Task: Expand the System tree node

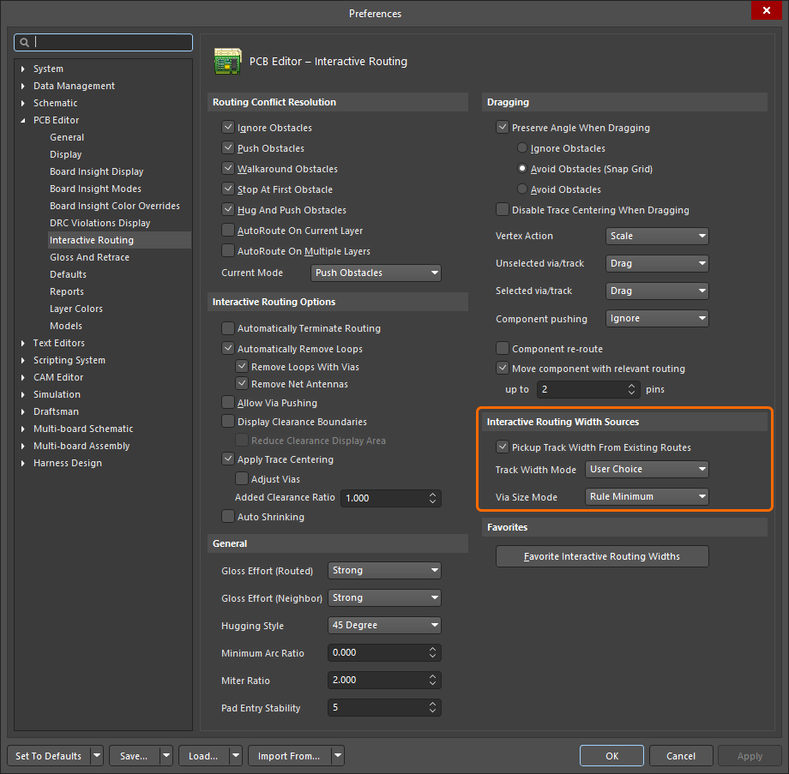Action: coord(23,69)
